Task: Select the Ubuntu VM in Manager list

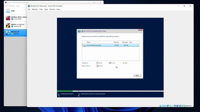Action: coord(15,26)
